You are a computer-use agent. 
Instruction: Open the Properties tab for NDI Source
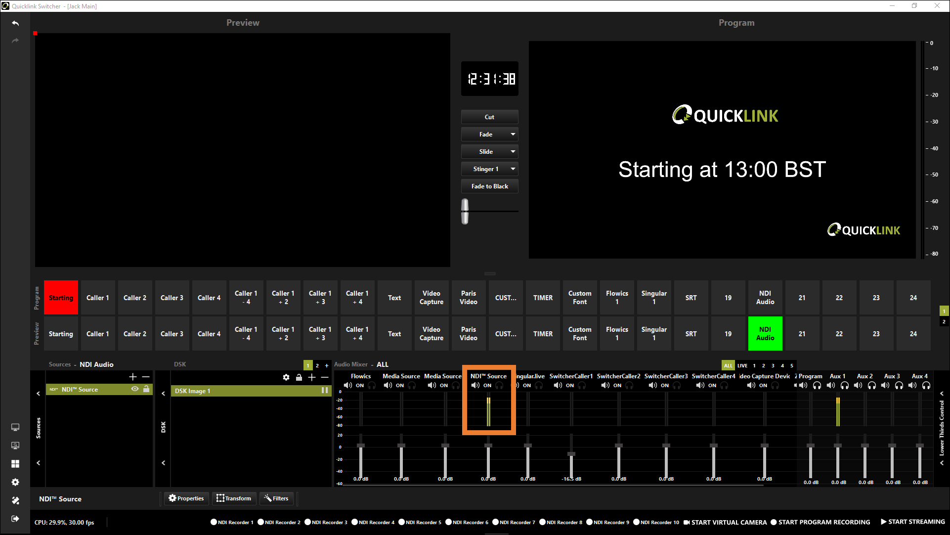[x=186, y=498]
